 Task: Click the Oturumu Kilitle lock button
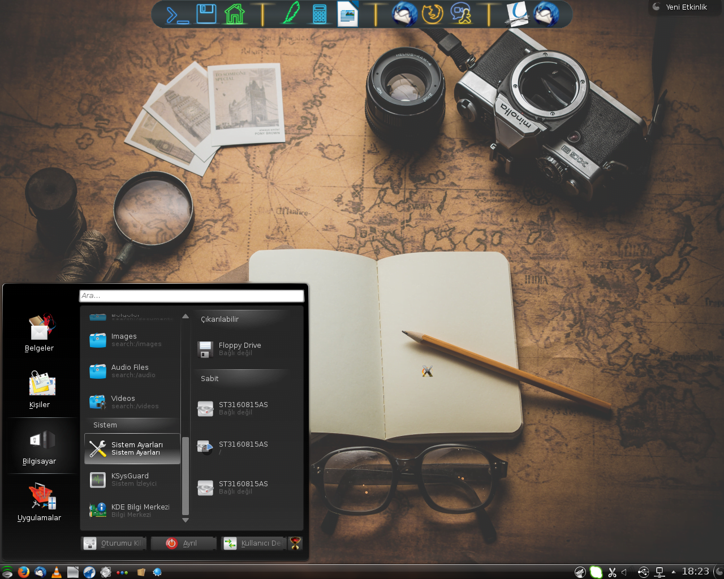coord(114,543)
